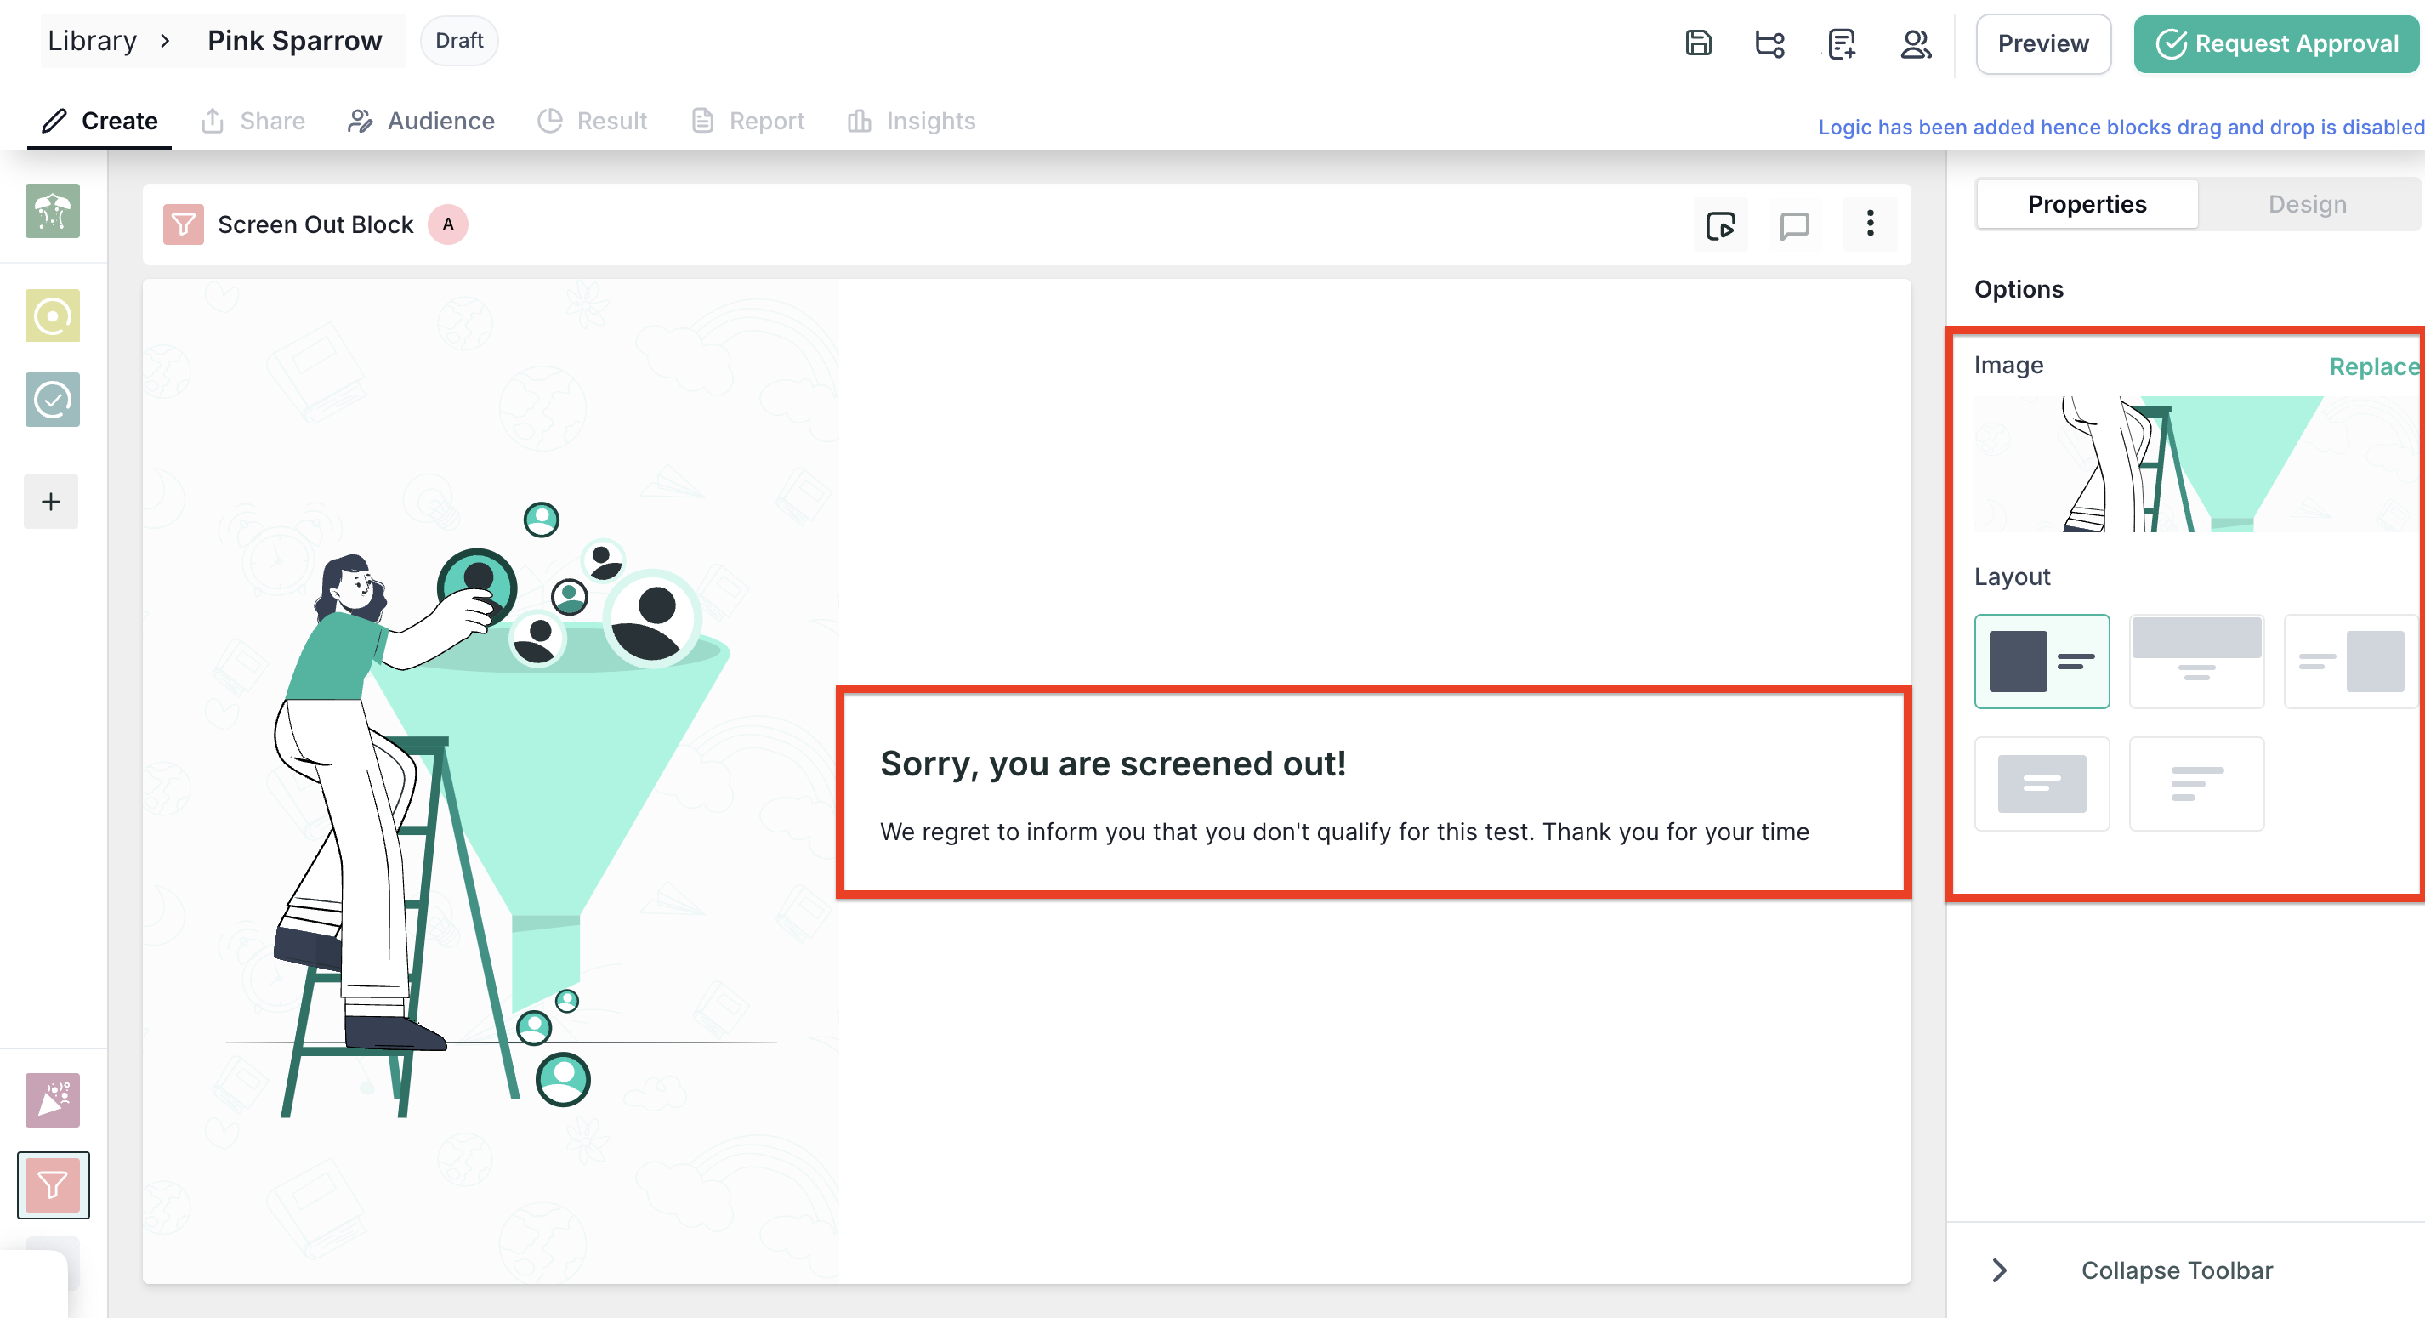Click Request Approval button

tap(2276, 43)
